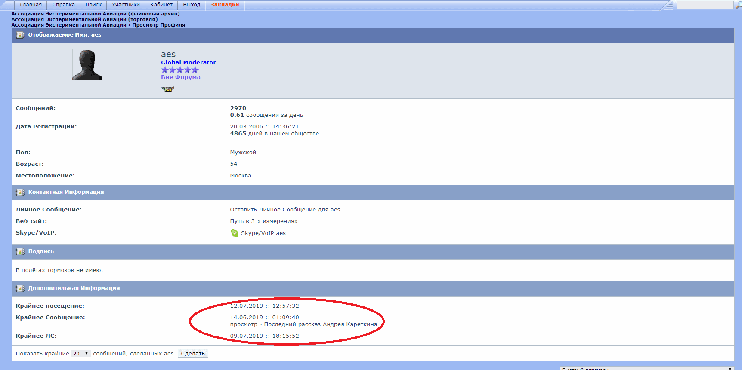Switch to the Закладки tab

[224, 5]
